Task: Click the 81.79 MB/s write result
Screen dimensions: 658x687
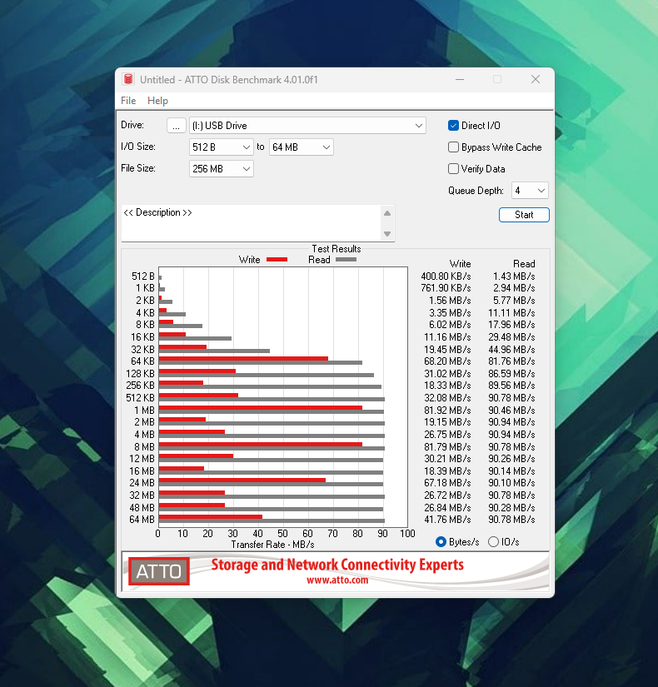Action: click(x=447, y=447)
